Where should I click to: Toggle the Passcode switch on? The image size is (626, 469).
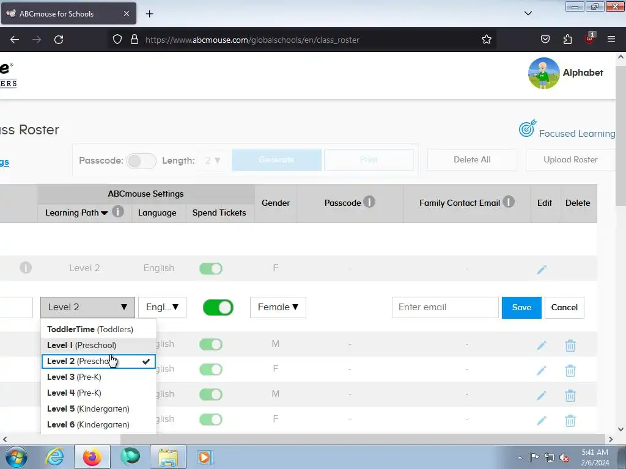tap(141, 161)
